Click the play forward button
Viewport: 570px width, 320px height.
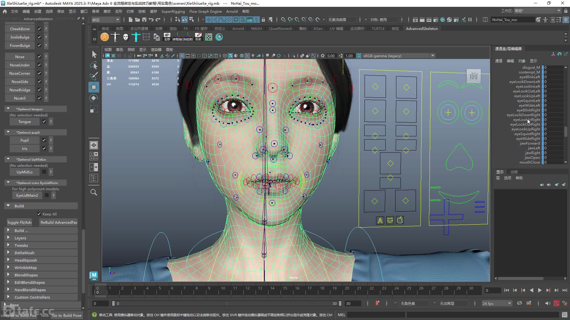click(540, 290)
